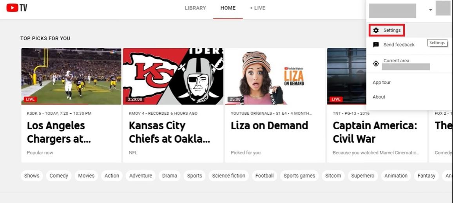Filter by the Science fiction chip
The width and height of the screenshot is (453, 203).
228,176
